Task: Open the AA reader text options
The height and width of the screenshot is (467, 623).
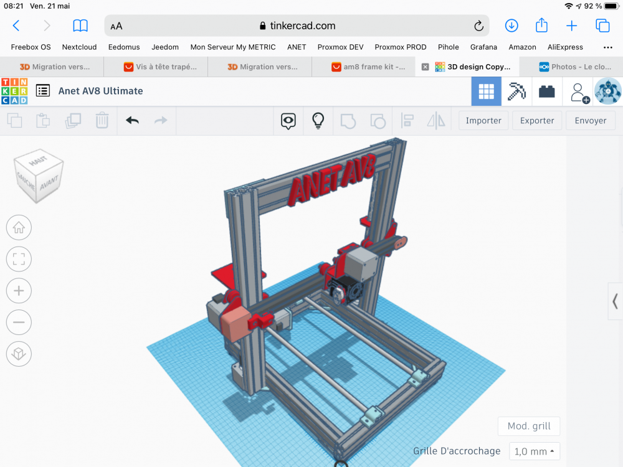Action: pos(117,26)
